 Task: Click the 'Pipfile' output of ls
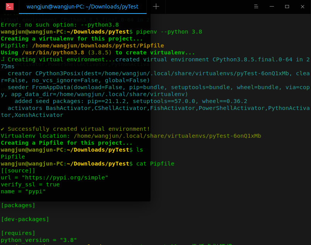13,157
